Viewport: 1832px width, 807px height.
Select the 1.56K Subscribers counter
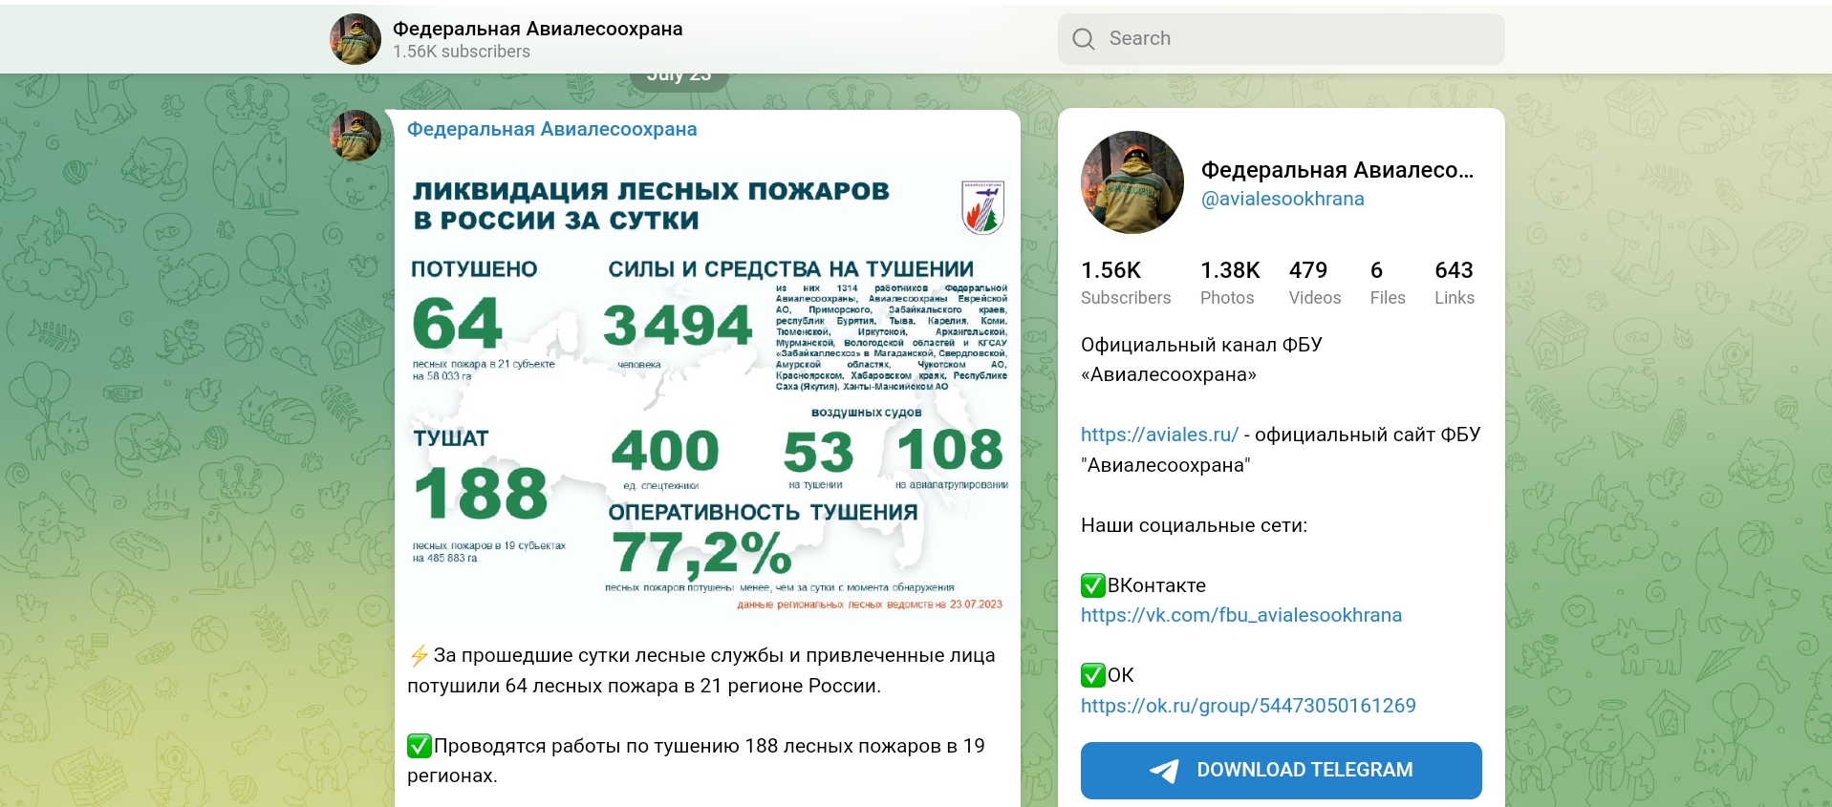[x=1126, y=283]
